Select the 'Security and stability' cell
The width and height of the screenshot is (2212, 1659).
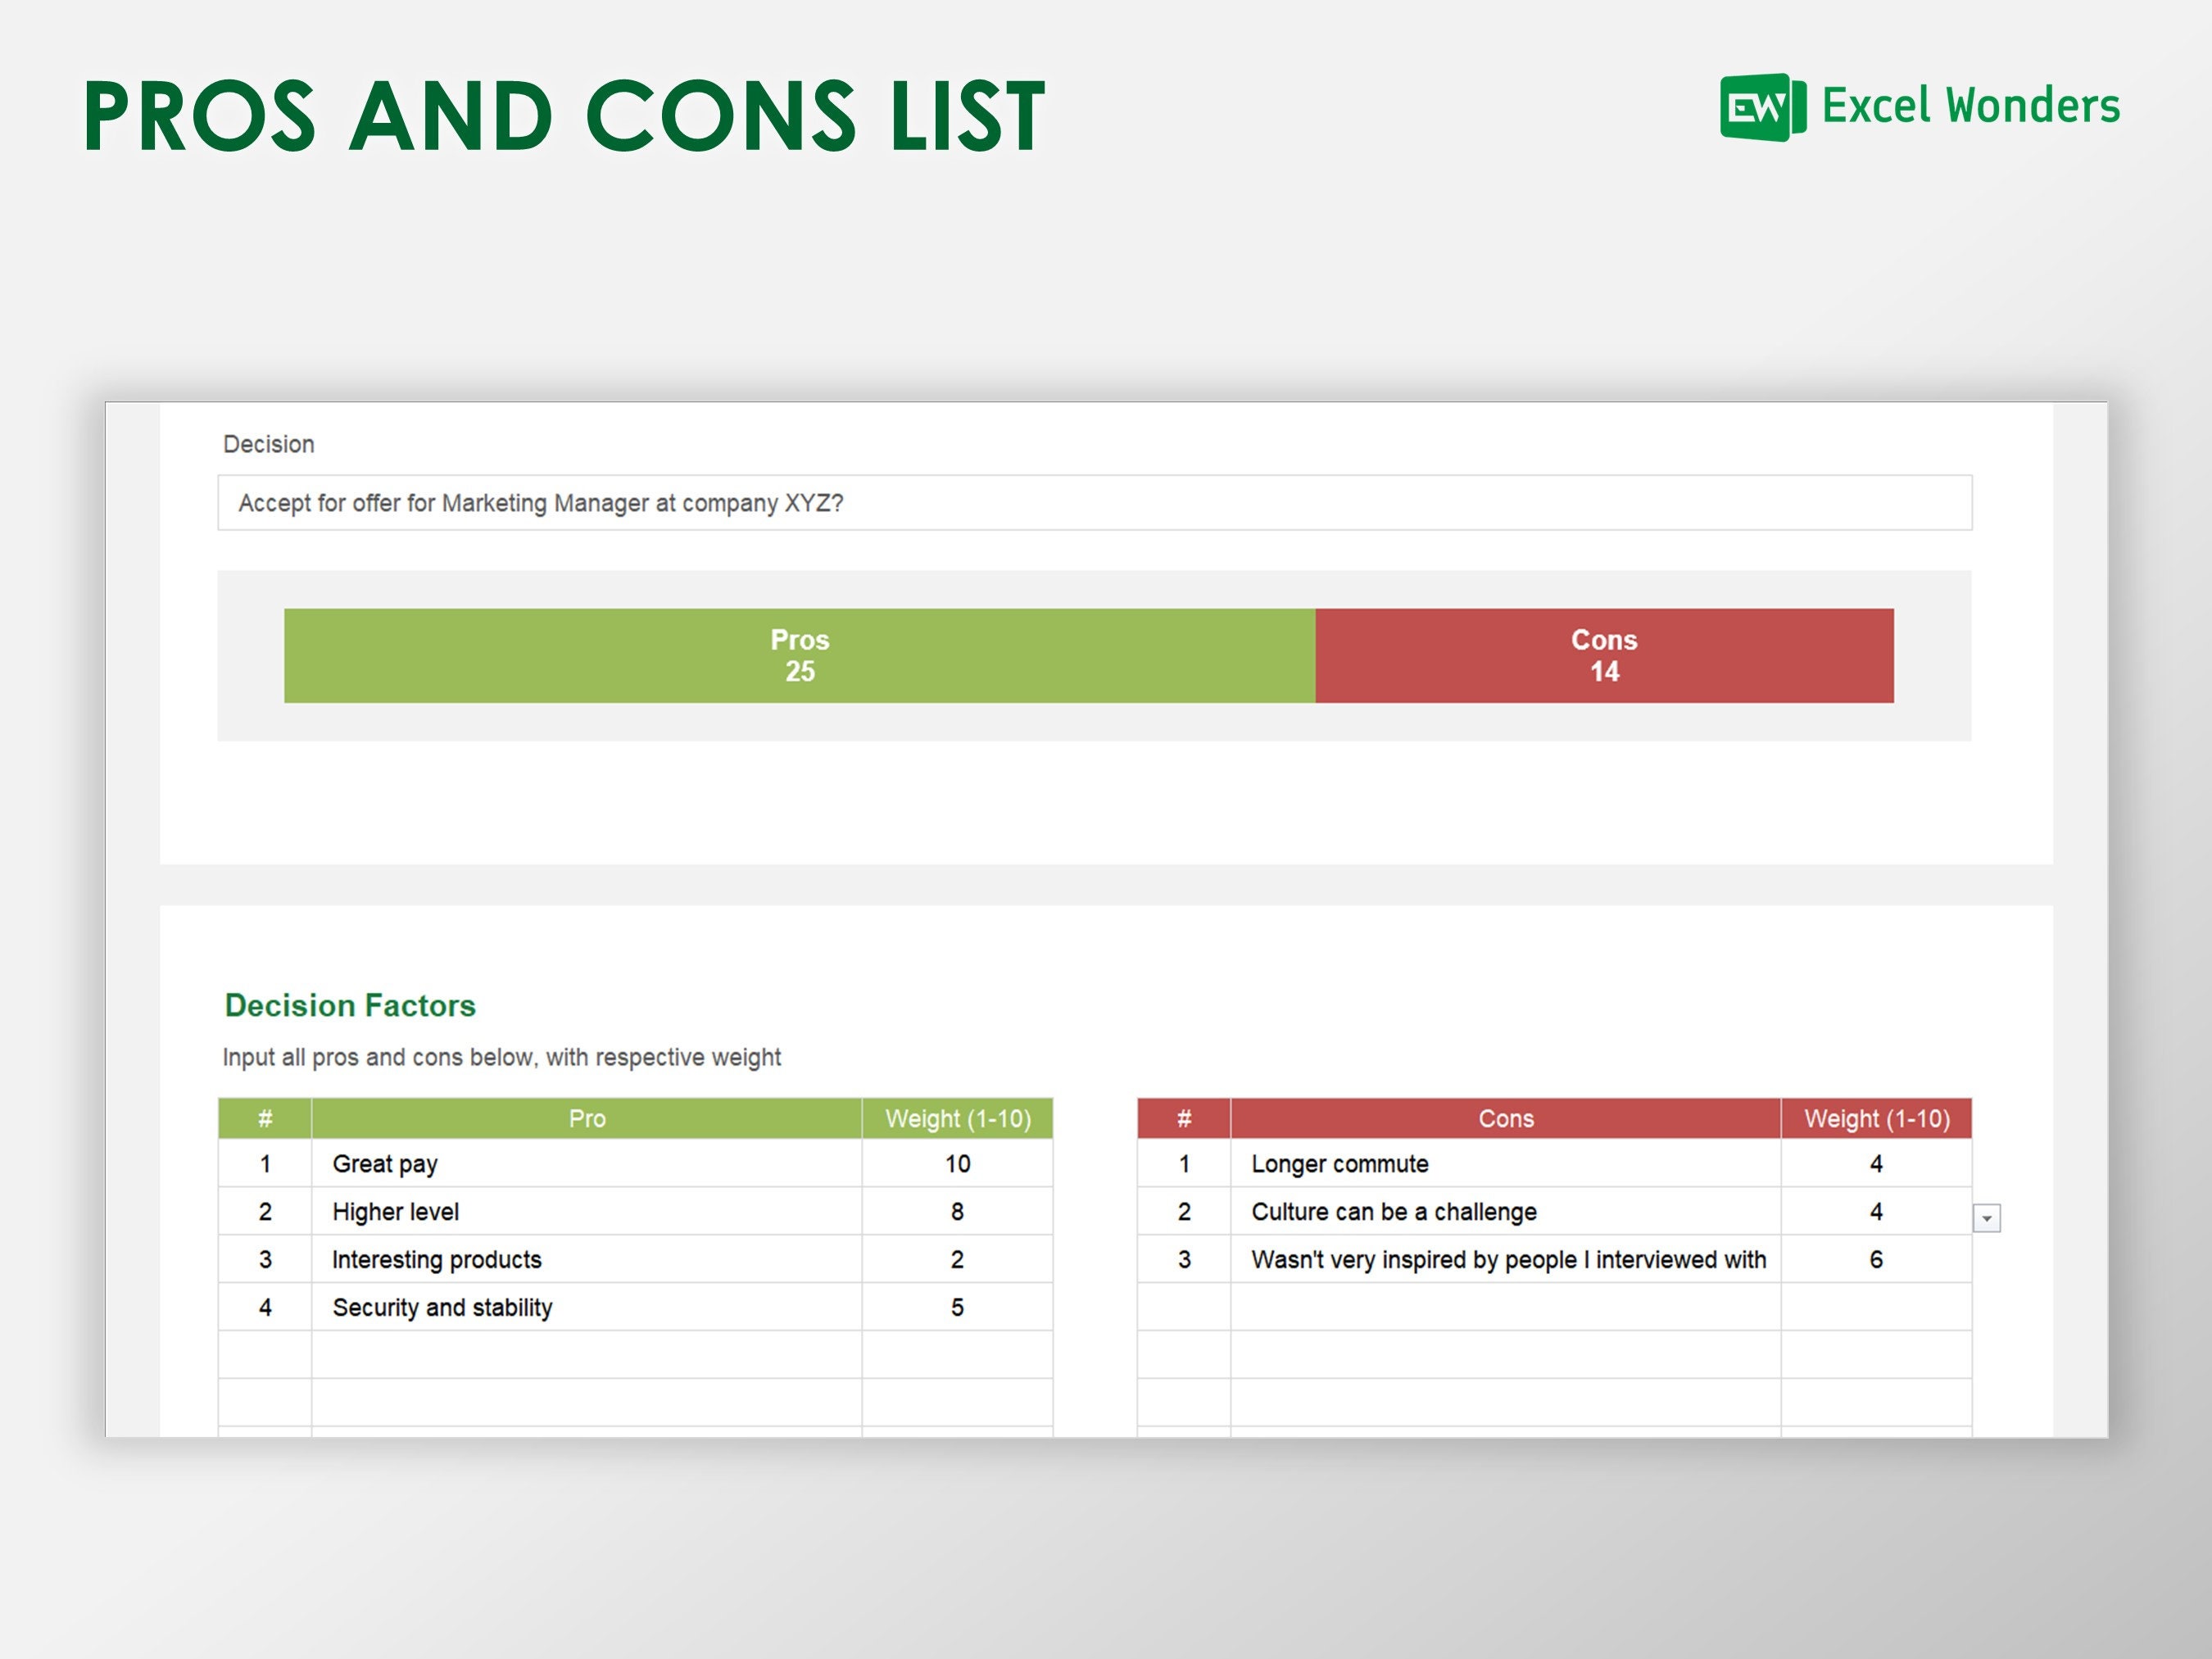pos(587,1308)
